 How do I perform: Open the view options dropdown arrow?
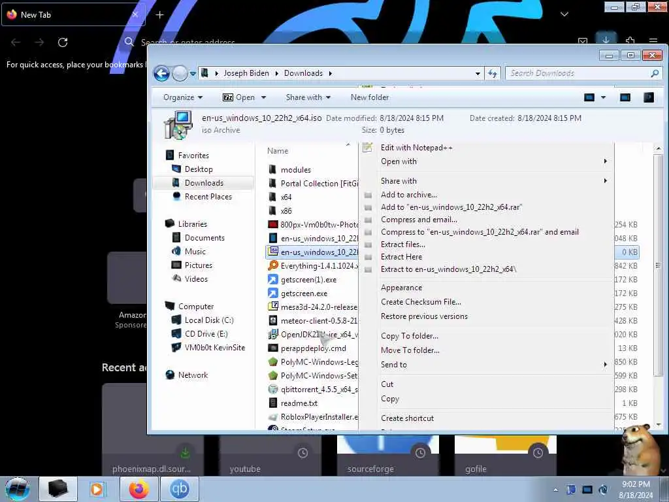(x=603, y=98)
